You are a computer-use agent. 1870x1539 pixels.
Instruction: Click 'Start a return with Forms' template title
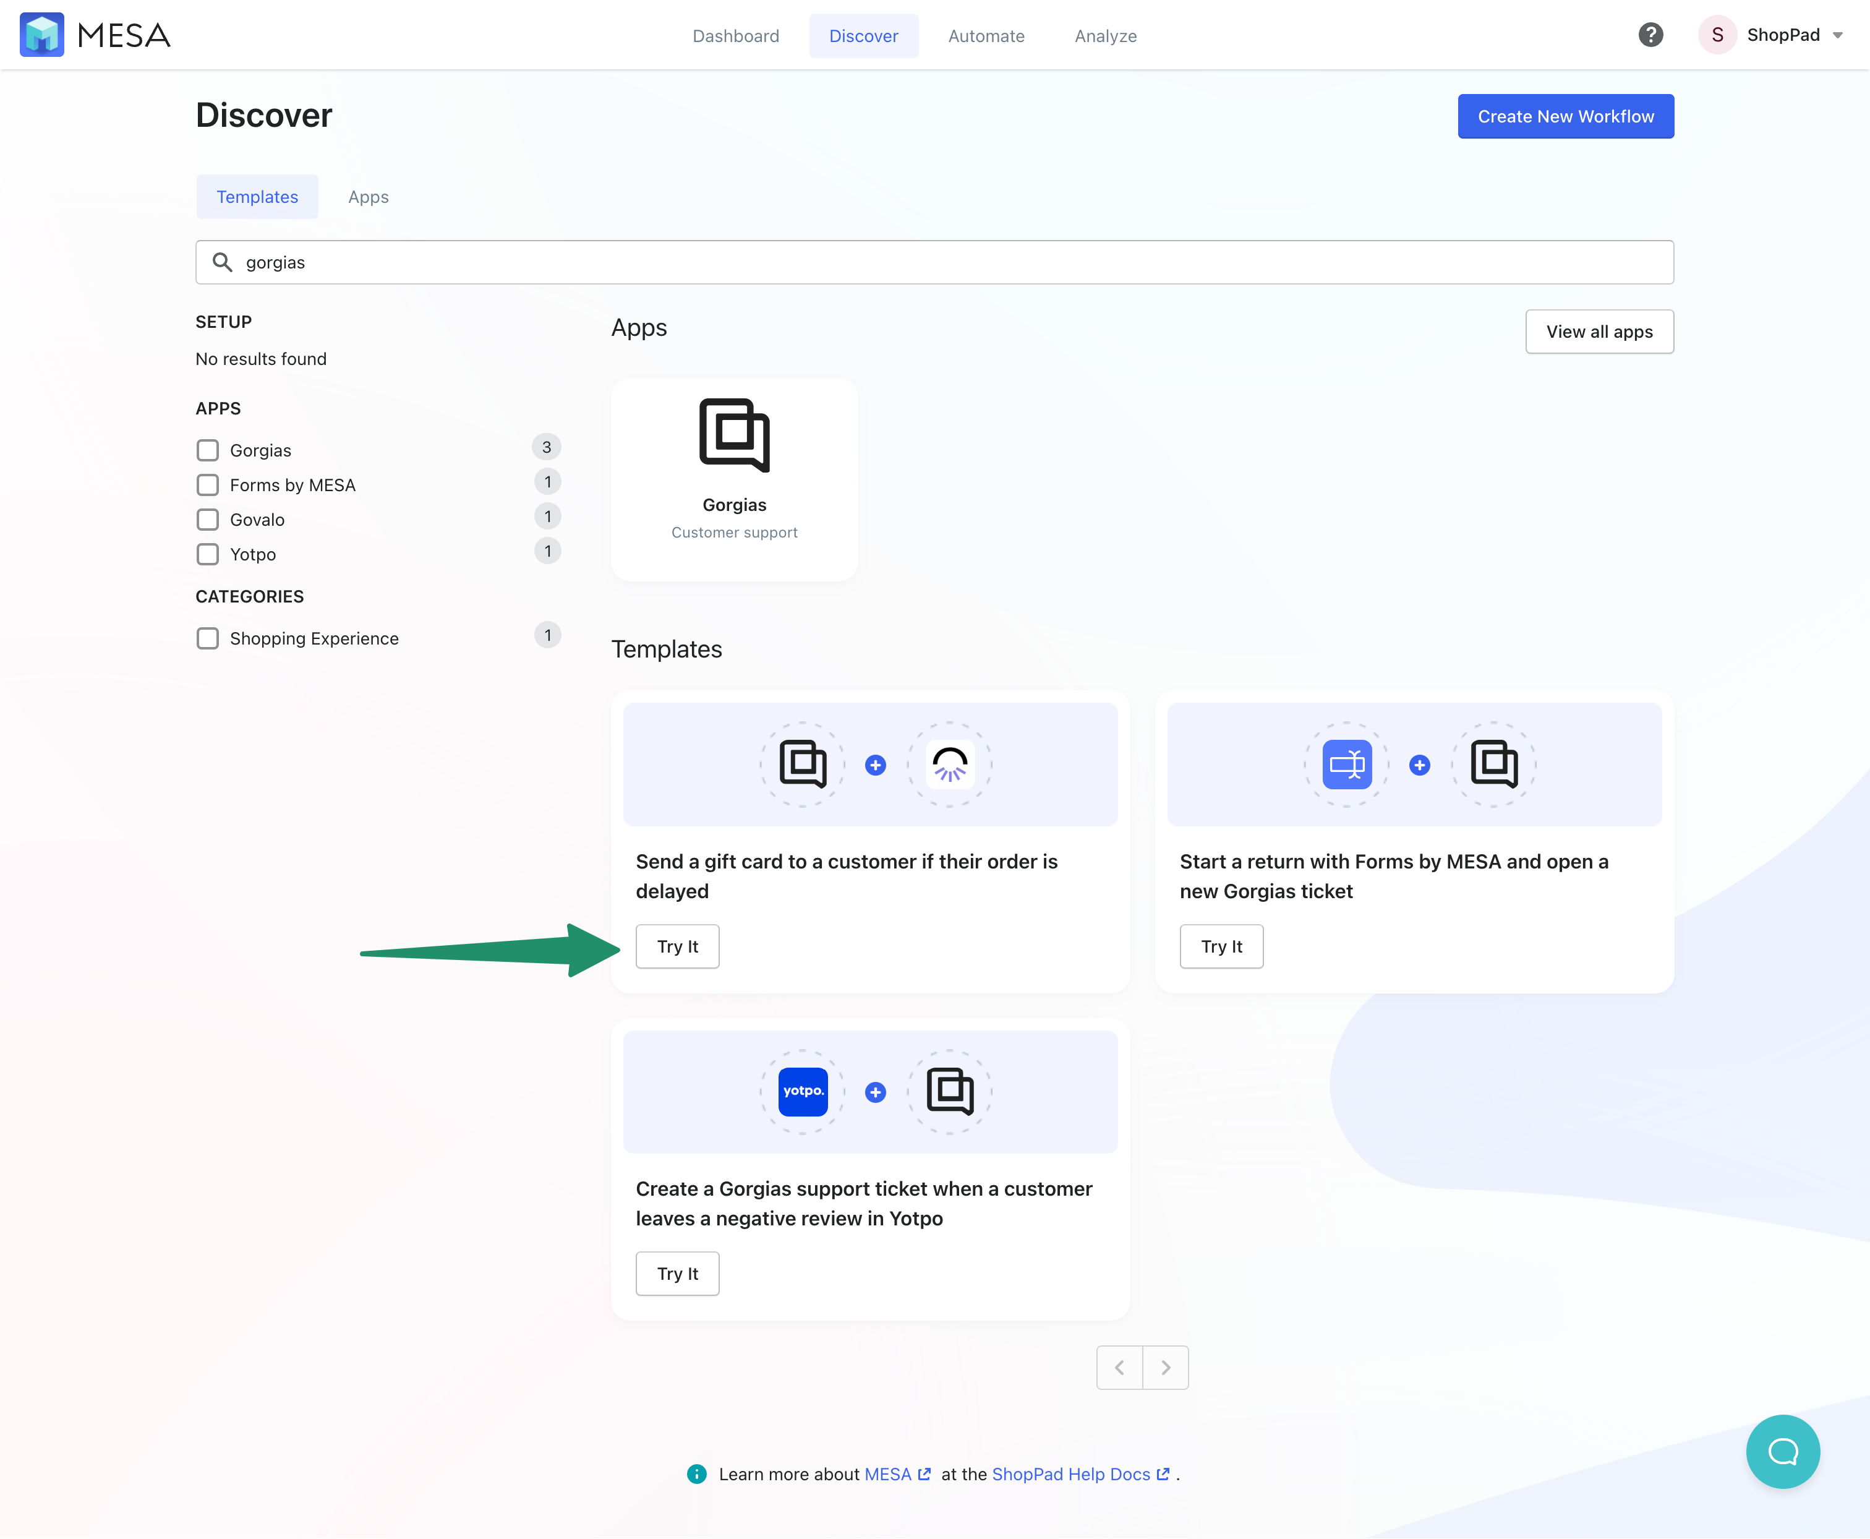point(1393,876)
